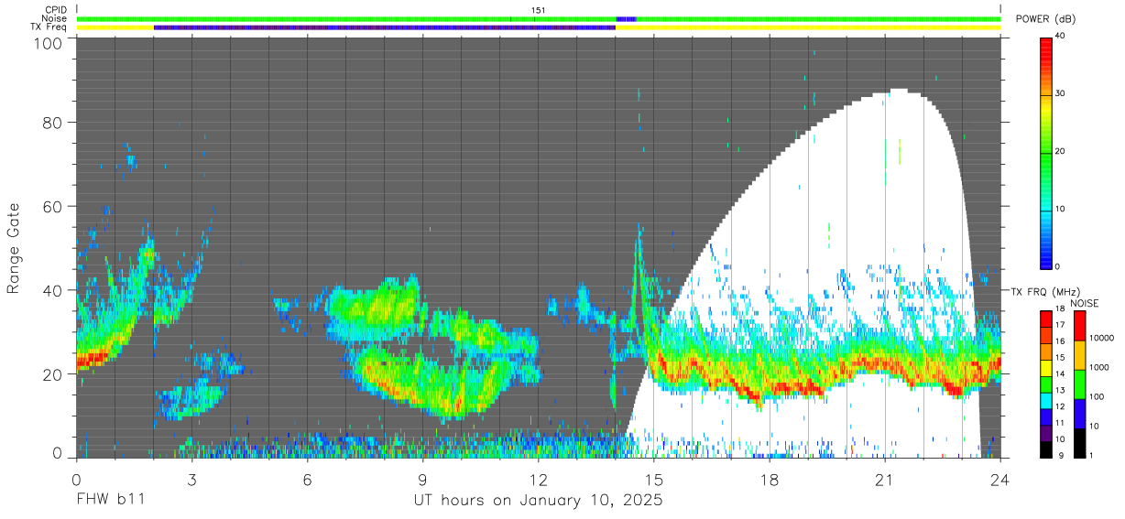Click the 1000 label on the NOISE scale
The height and width of the screenshot is (519, 1125).
[1098, 367]
